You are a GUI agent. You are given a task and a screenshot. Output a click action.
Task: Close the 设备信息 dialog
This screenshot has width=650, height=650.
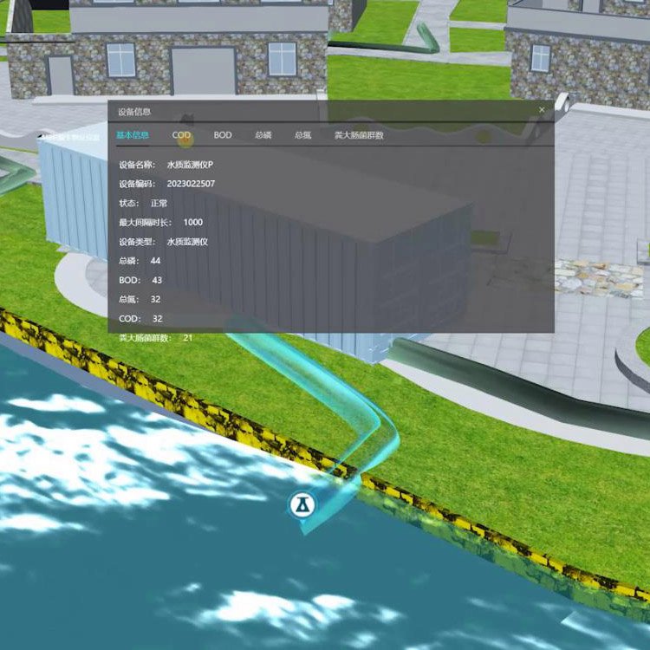542,110
